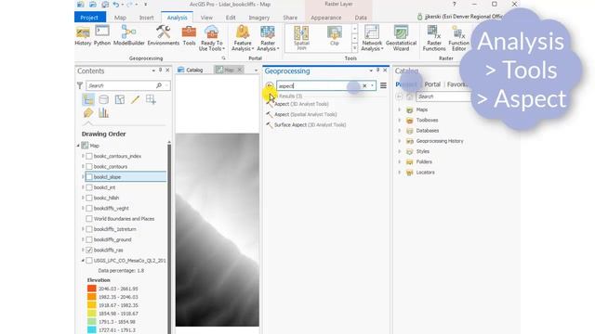Open the geoprocessing search history dropdown
The height and width of the screenshot is (334, 595).
(x=372, y=86)
